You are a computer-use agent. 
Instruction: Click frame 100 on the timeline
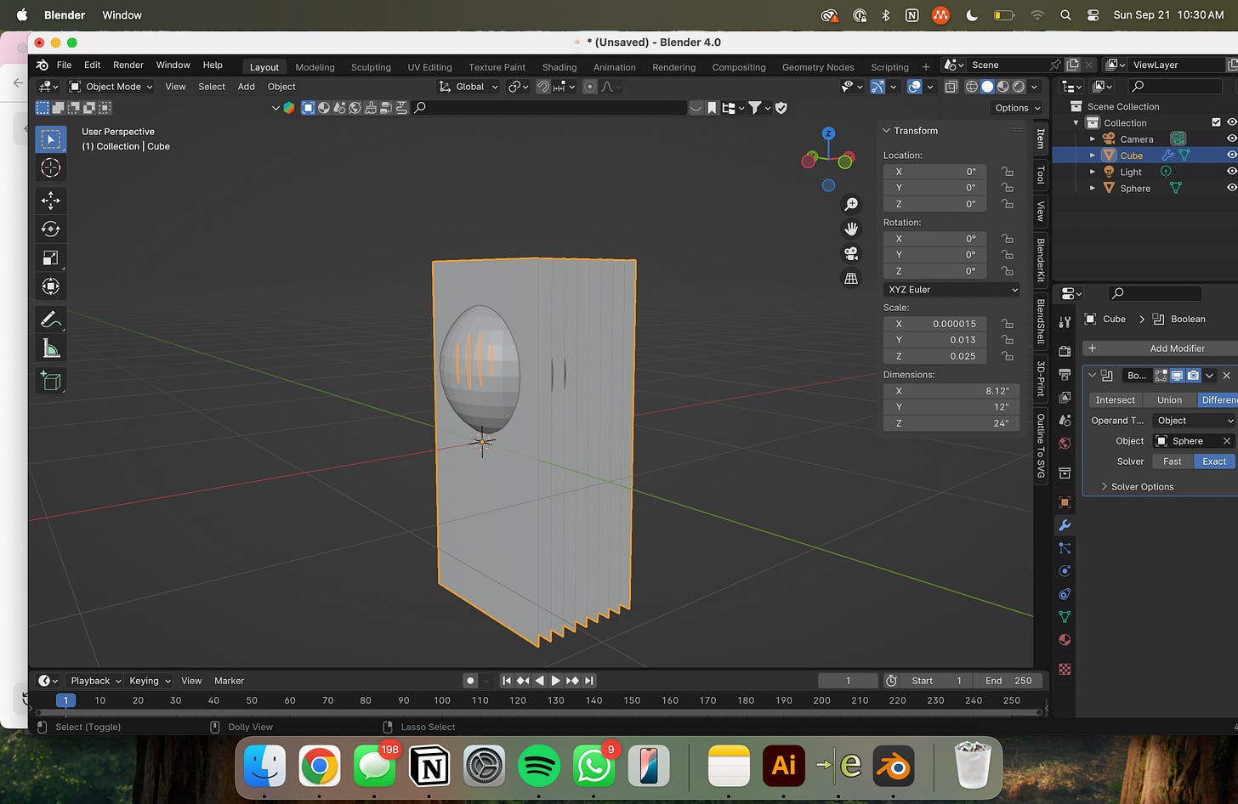441,701
